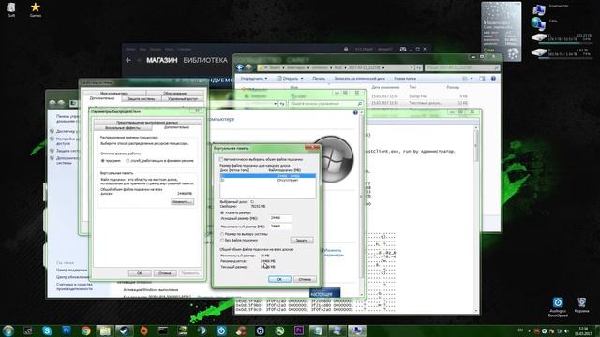Expand the Organize dropdown in Explorer
This screenshot has width=600, height=337.
coord(254,79)
